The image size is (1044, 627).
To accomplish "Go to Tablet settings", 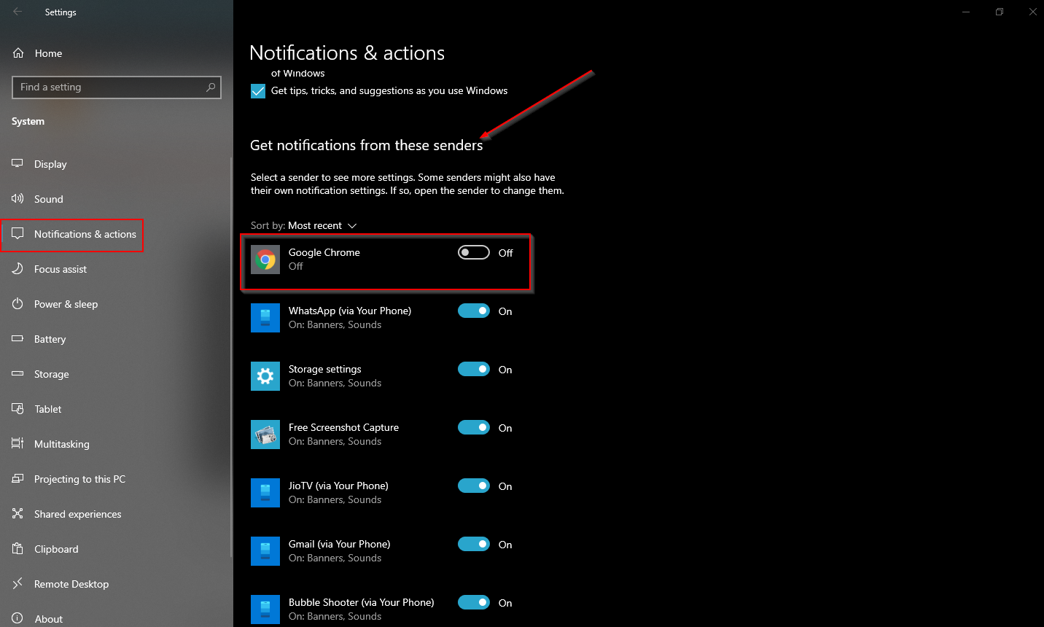I will point(115,409).
